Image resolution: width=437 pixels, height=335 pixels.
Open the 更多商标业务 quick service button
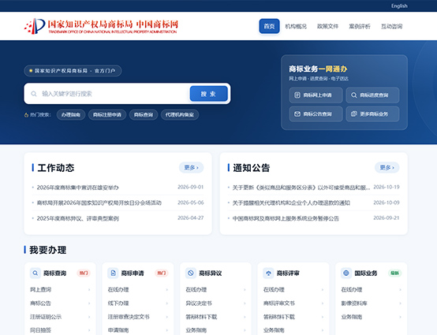(372, 114)
